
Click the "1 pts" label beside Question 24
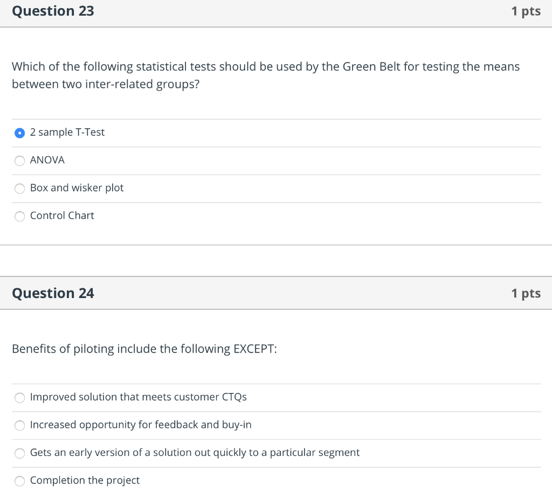(526, 293)
